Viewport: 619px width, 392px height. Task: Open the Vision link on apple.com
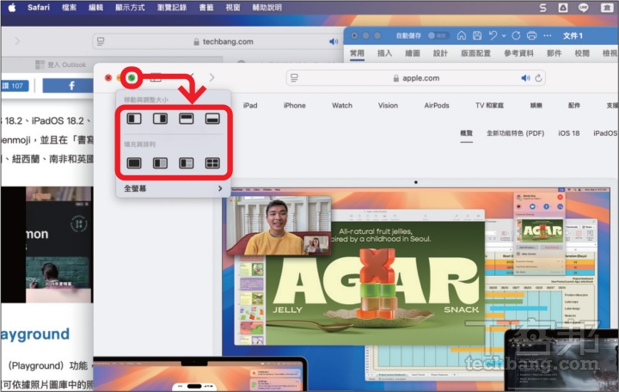click(x=388, y=106)
